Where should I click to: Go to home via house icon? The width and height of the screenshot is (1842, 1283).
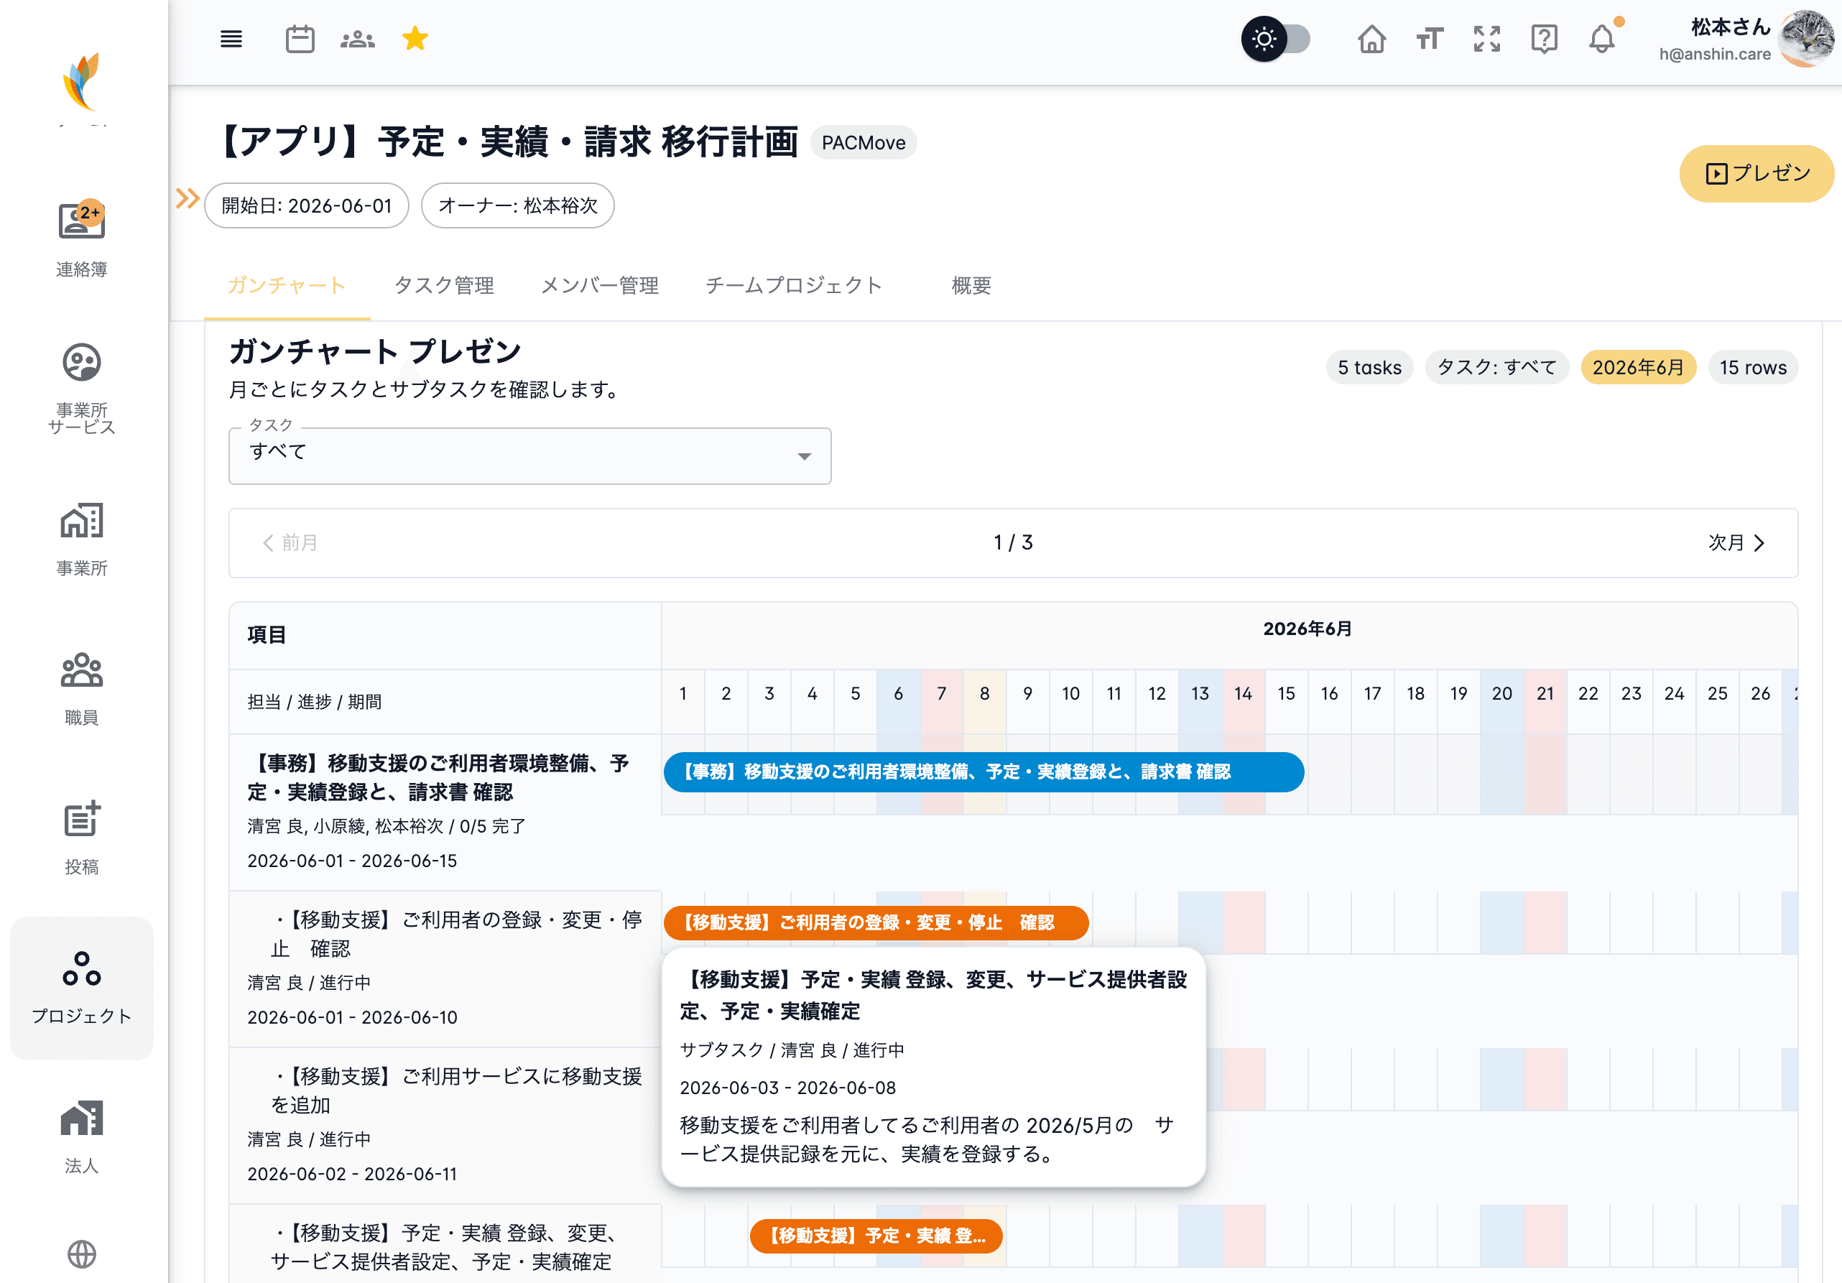coord(1372,39)
